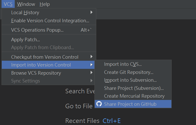The width and height of the screenshot is (196, 125).
Task: Expand Checkout from Version Control arrow
Action: tap(91, 57)
